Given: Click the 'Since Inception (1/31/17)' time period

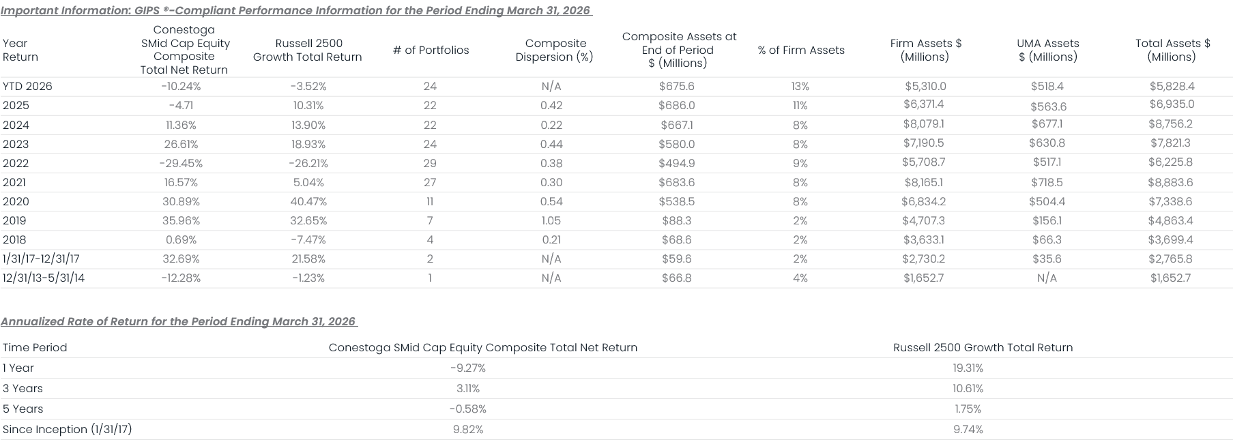Looking at the screenshot, I should click(67, 429).
